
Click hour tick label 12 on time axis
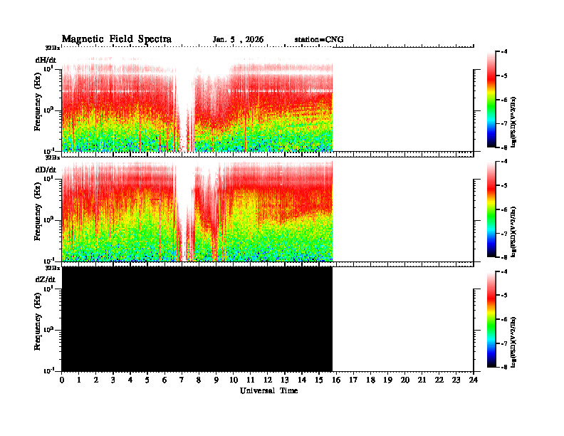(x=268, y=380)
